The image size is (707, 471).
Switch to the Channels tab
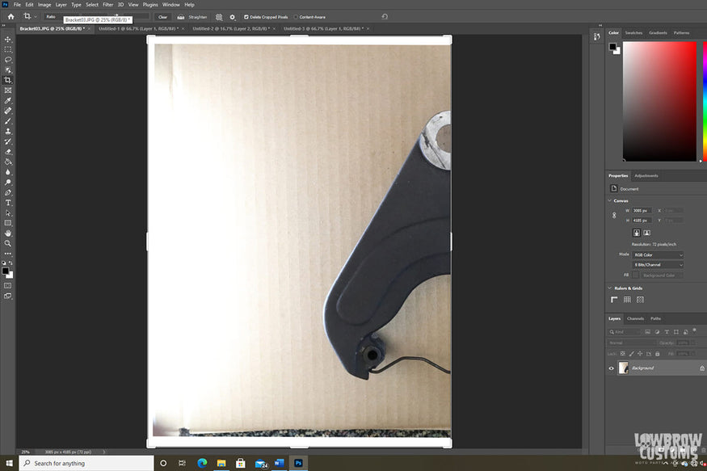pyautogui.click(x=636, y=318)
